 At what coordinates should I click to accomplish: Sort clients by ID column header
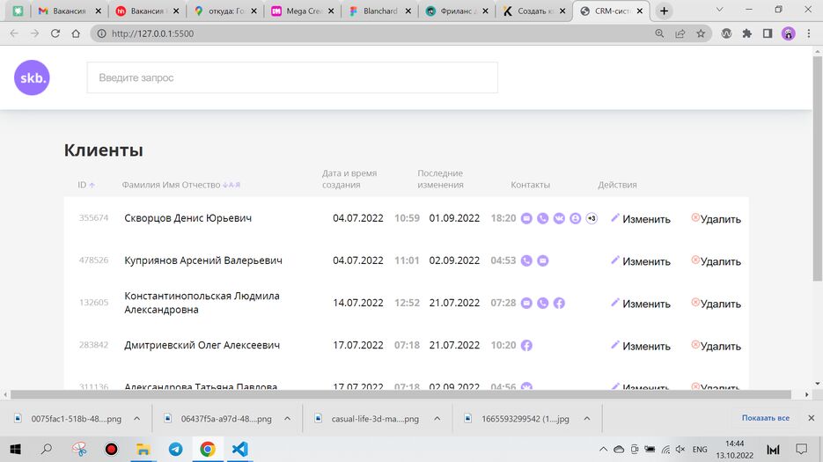pyautogui.click(x=86, y=185)
